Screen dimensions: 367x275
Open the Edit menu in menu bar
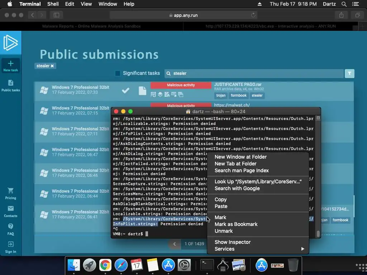pyautogui.click(x=70, y=4)
